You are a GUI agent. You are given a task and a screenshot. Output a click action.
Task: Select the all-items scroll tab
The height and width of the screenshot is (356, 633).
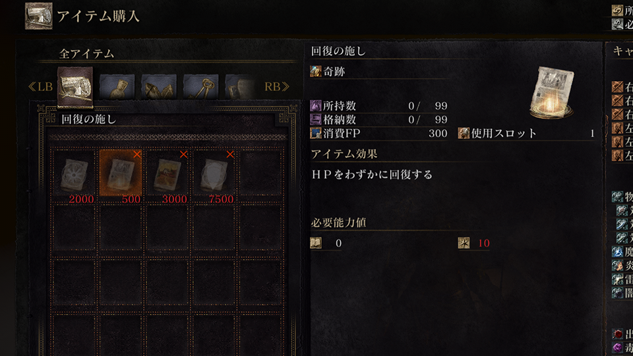click(75, 88)
